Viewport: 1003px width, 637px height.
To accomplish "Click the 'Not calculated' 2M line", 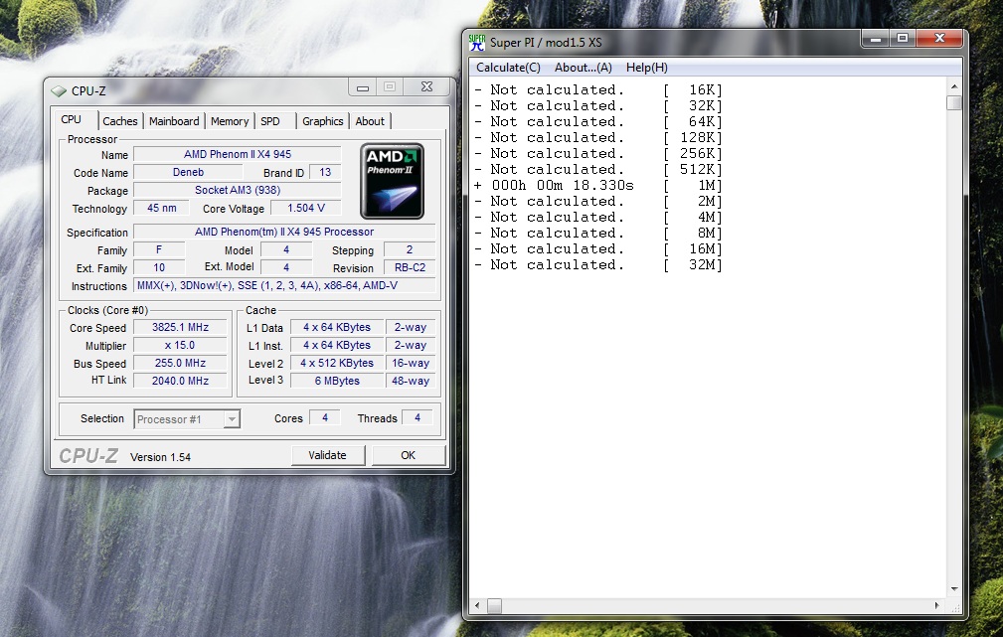I will [598, 202].
